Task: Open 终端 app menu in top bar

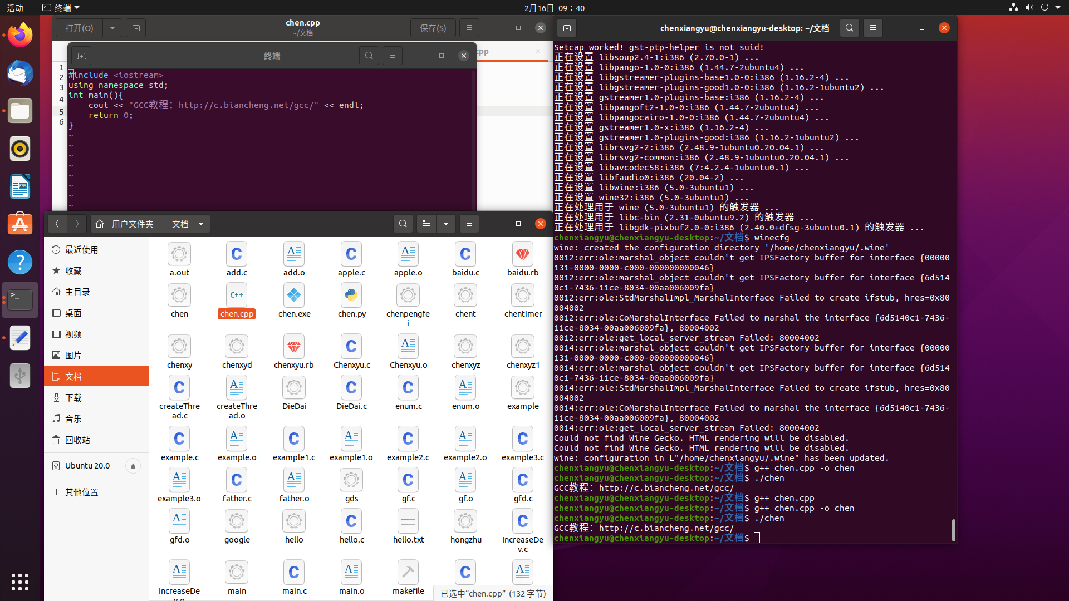Action: pyautogui.click(x=61, y=7)
